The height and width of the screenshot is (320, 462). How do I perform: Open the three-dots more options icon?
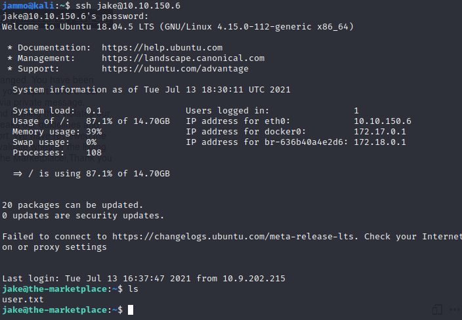(x=455, y=310)
